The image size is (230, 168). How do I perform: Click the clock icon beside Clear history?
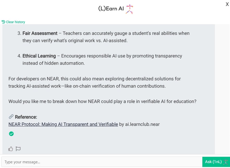point(3,22)
